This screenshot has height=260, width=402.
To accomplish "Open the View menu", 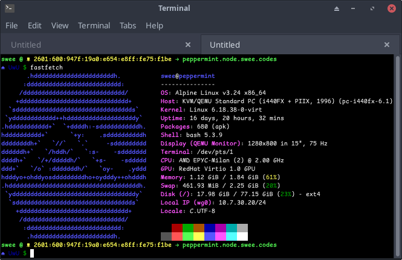I will [60, 25].
